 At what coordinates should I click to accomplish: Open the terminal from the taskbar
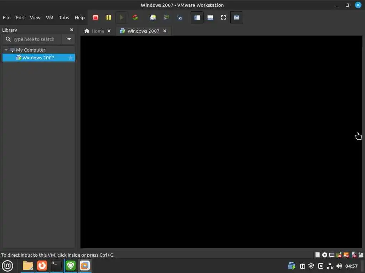click(x=56, y=266)
